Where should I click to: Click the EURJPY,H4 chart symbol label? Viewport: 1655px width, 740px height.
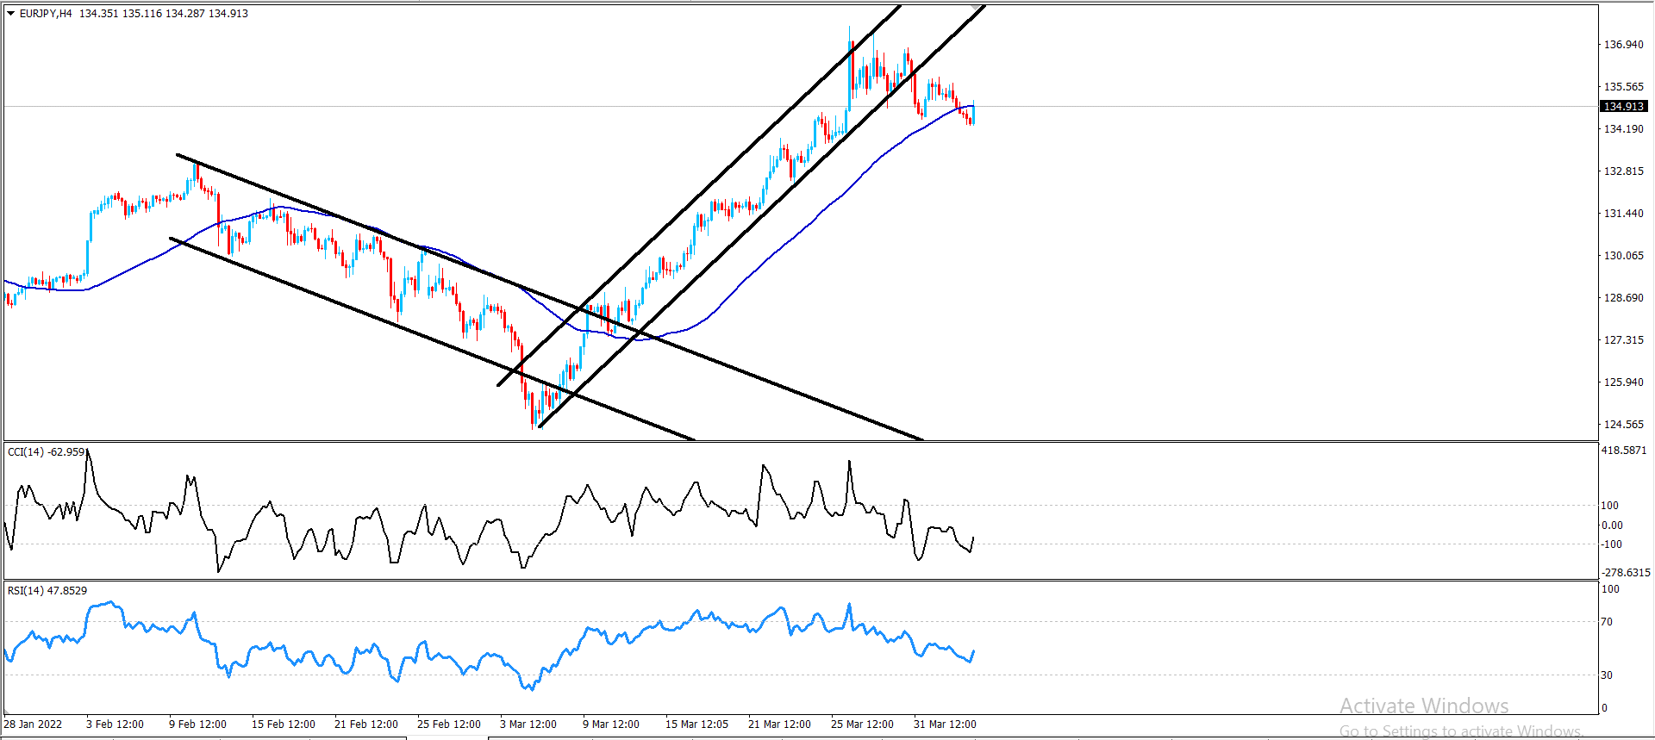pyautogui.click(x=46, y=14)
